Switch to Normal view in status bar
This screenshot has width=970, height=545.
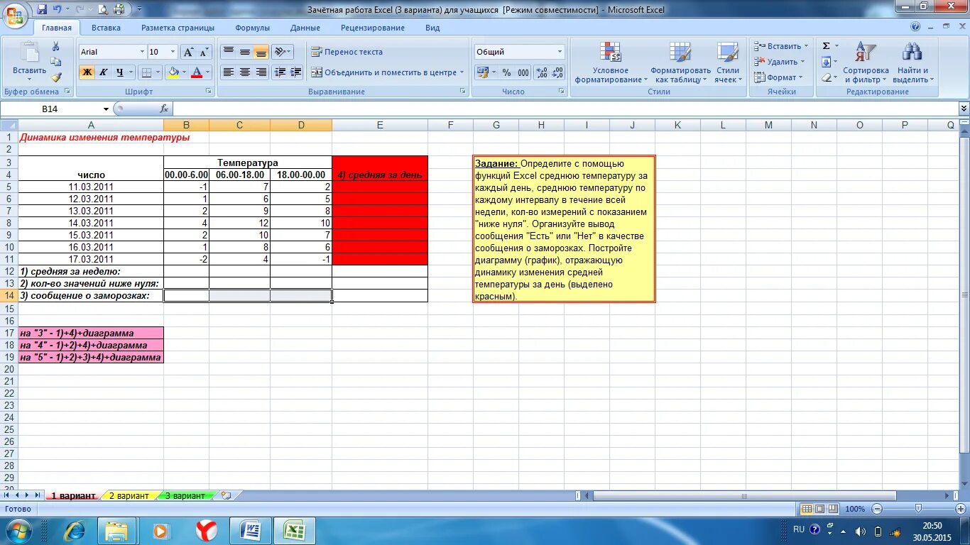807,509
